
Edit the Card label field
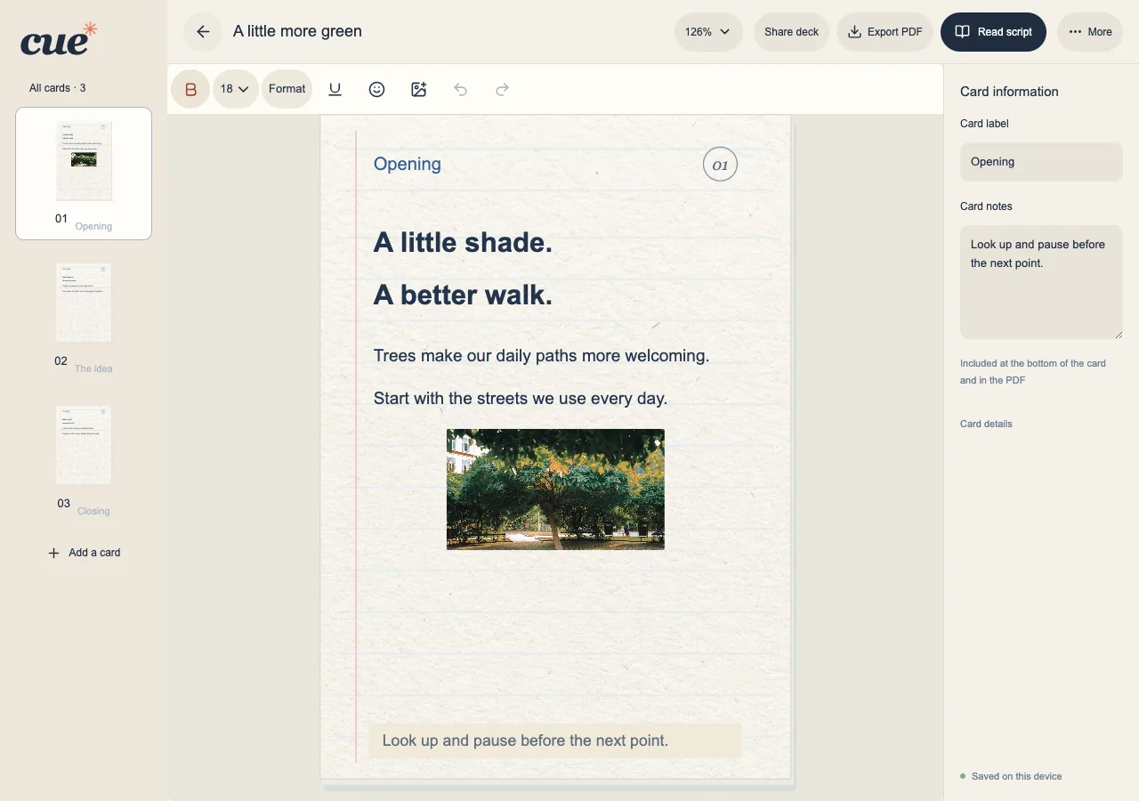click(1041, 162)
